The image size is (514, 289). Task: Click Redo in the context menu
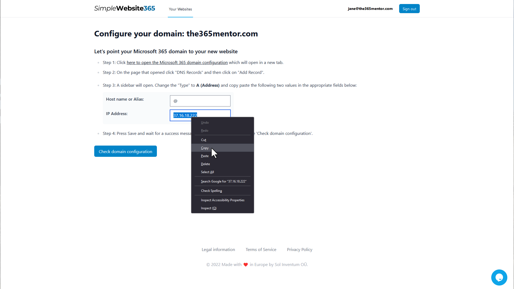[205, 131]
